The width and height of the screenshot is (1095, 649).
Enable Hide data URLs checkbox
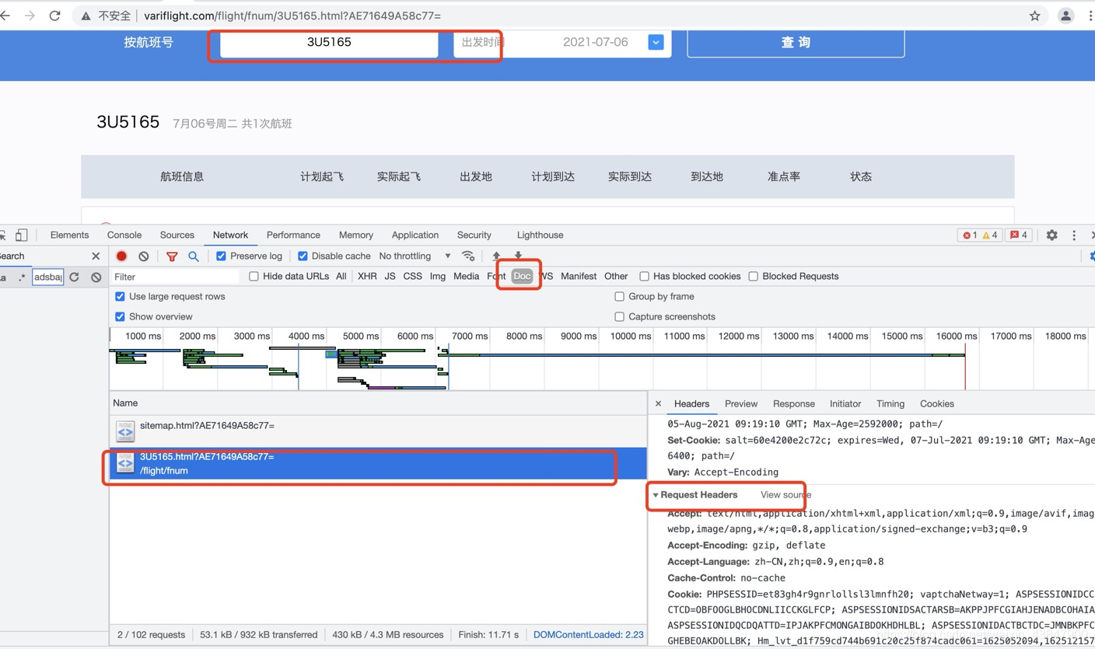(254, 276)
